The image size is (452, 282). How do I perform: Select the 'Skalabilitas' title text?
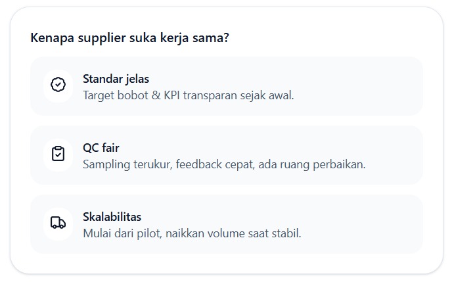click(x=112, y=217)
